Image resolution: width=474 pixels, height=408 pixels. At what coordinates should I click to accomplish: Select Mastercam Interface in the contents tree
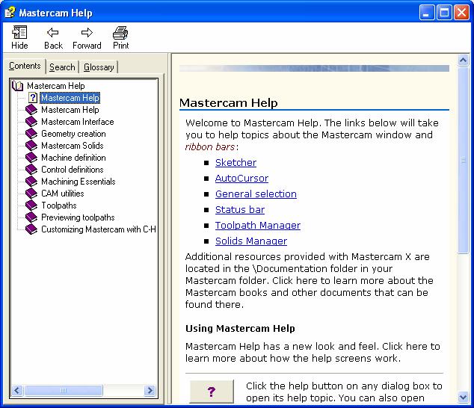click(78, 122)
